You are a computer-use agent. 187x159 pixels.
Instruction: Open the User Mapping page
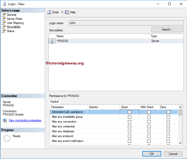(x=15, y=23)
